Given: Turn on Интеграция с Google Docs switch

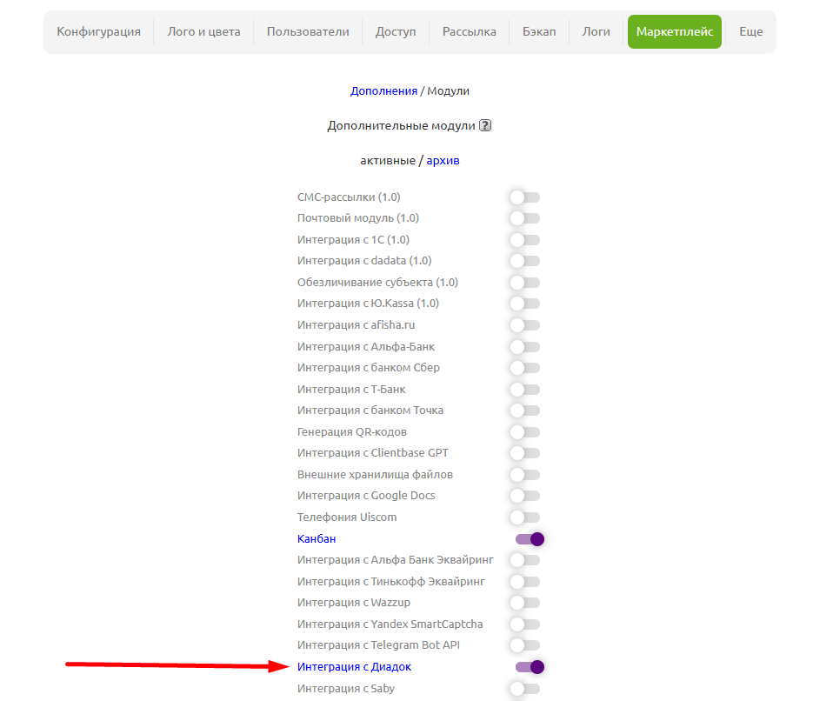Looking at the screenshot, I should click(x=525, y=496).
